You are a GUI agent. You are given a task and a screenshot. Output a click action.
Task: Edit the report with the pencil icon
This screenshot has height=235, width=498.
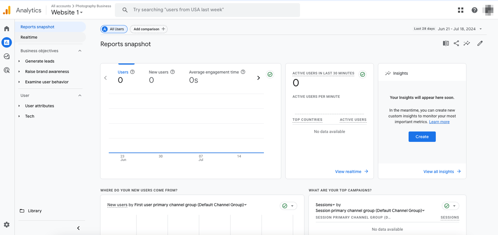click(x=480, y=43)
